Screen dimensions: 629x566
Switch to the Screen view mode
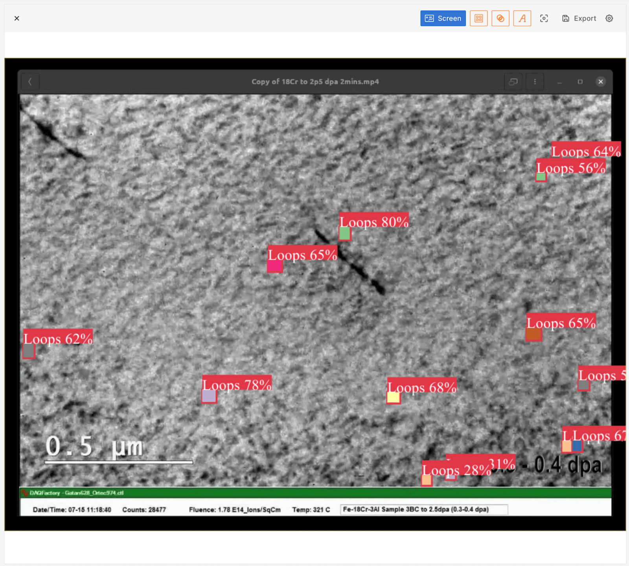[443, 18]
